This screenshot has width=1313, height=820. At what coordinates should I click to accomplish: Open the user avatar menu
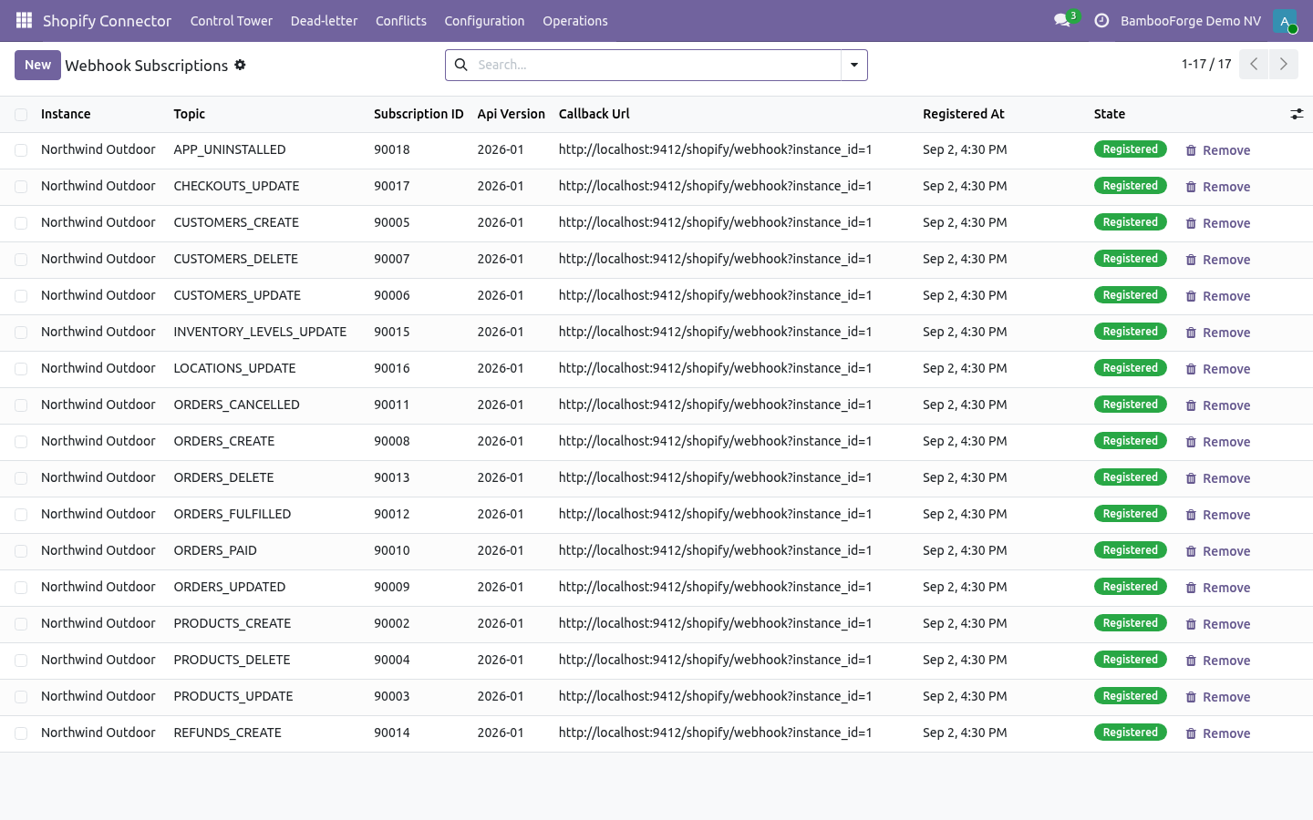1285,21
